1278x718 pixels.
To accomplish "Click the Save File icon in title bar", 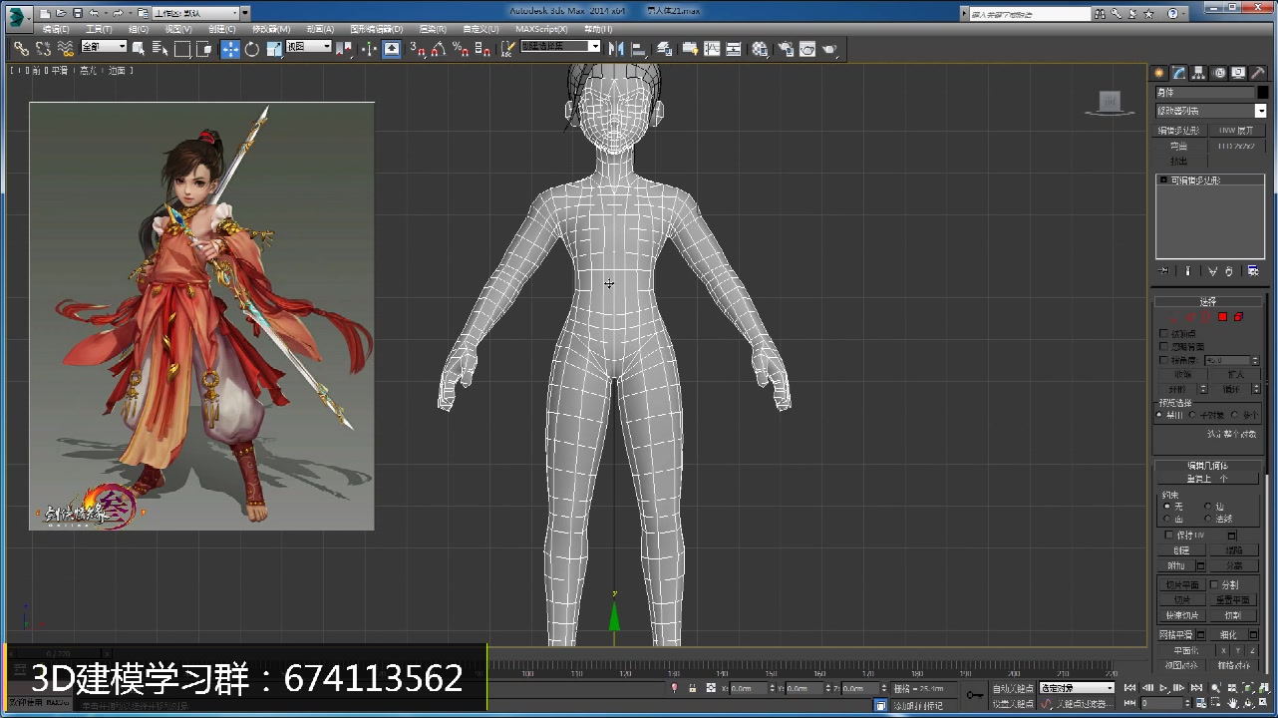I will [77, 13].
